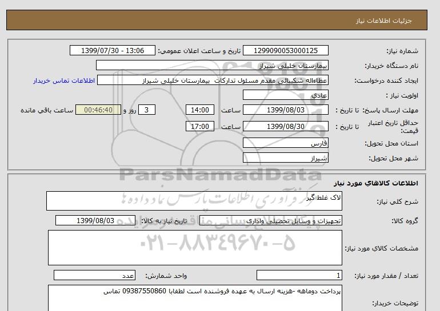Screen dimensions: 440x311
Task: Select price validity date 1399/08/30
Action: (285, 126)
